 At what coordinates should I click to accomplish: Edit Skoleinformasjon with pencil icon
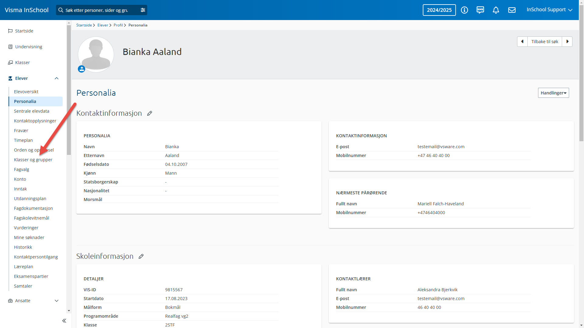click(x=141, y=256)
